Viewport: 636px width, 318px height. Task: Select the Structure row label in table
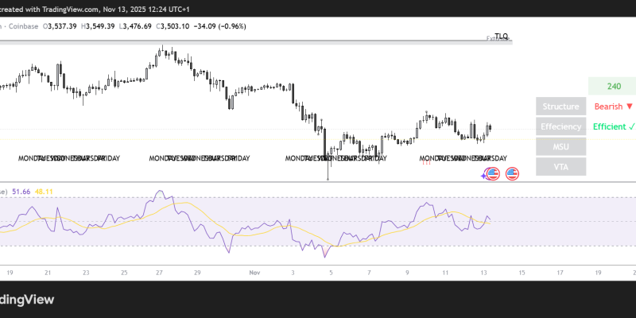[x=560, y=107]
